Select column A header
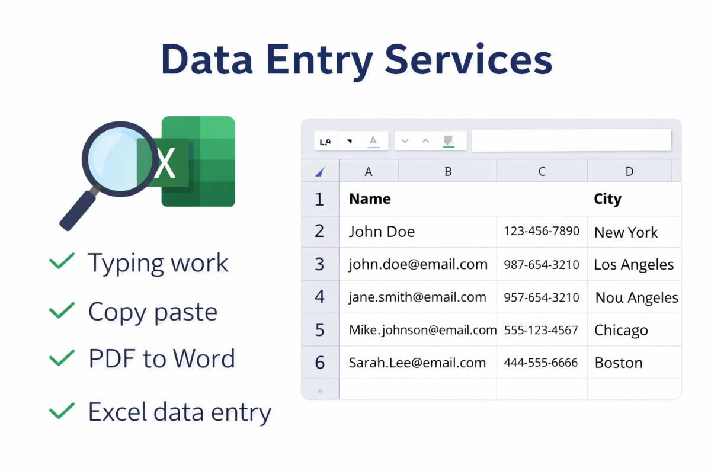The width and height of the screenshot is (711, 474). [369, 172]
